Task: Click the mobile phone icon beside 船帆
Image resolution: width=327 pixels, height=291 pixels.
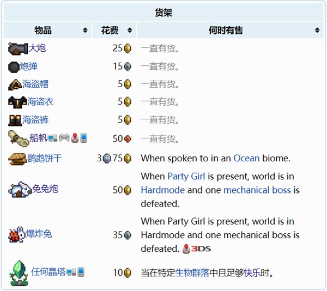Action: point(83,138)
